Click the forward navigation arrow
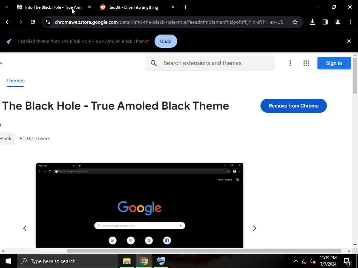The width and height of the screenshot is (358, 268). [20, 22]
